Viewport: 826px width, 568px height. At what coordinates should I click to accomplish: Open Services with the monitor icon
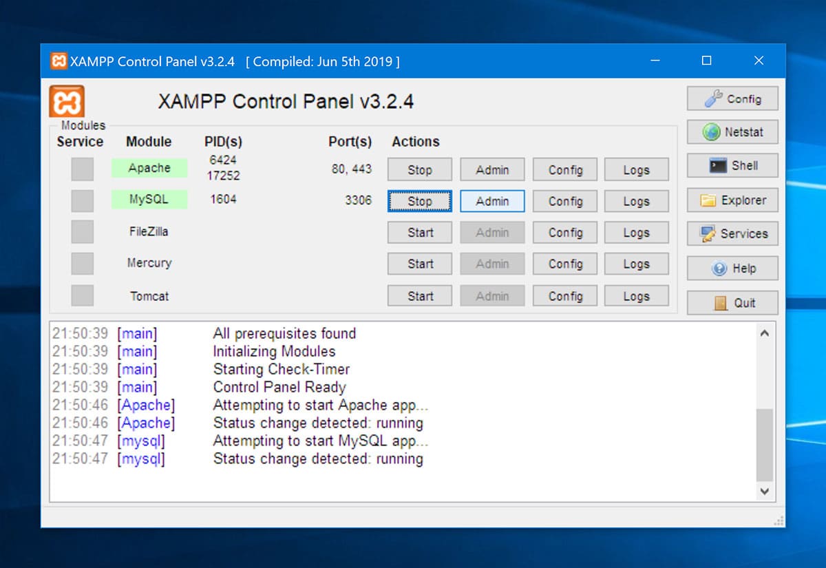(732, 233)
